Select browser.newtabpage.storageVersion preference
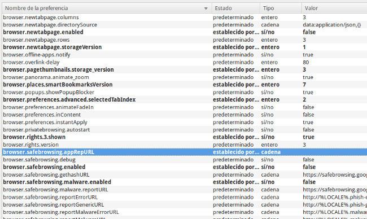The height and width of the screenshot is (219, 367). [185, 47]
